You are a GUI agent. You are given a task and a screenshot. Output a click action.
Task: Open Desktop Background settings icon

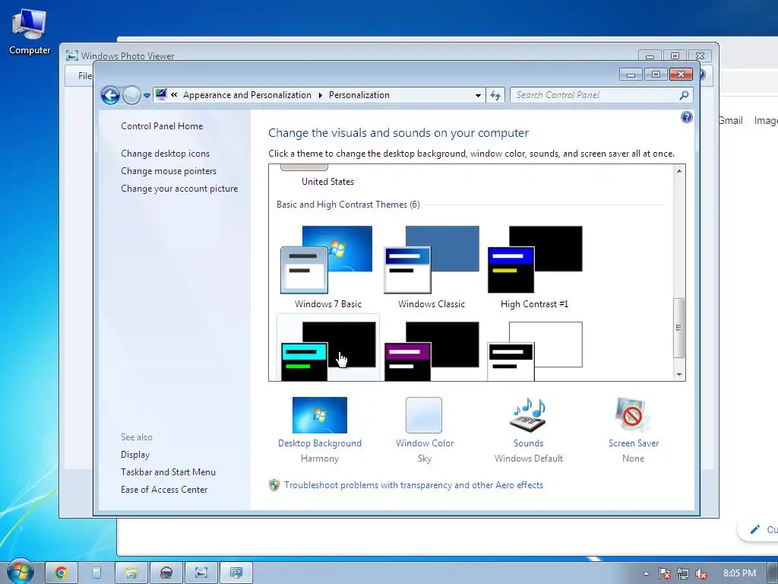click(x=320, y=415)
